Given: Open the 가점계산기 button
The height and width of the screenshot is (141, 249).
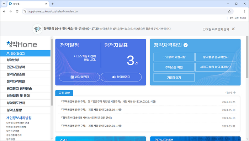Looking at the screenshot, I should coord(174,77).
